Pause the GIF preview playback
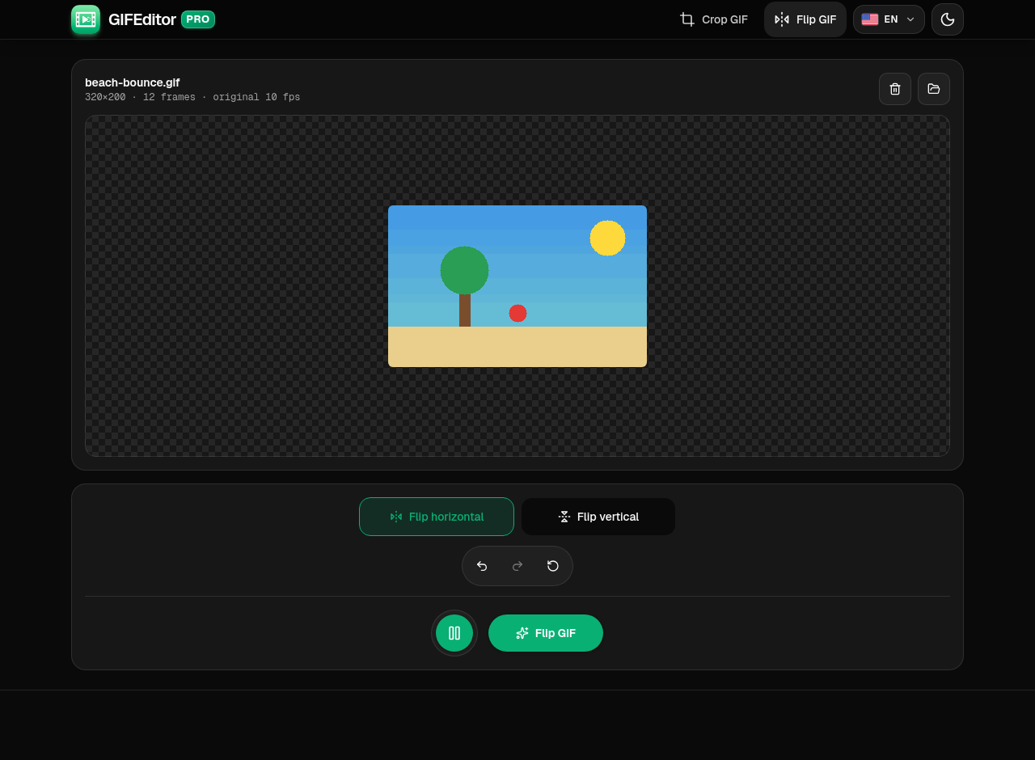Viewport: 1035px width, 760px height. click(x=454, y=633)
